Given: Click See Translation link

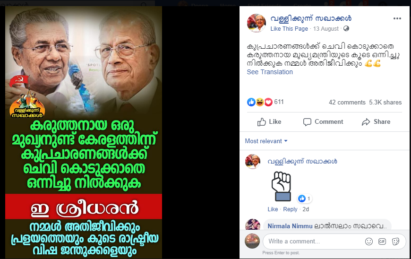Looking at the screenshot, I should pyautogui.click(x=270, y=72).
